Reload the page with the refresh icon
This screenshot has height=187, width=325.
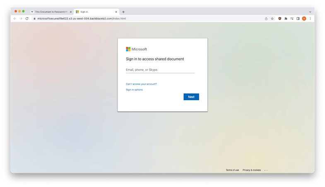click(27, 19)
